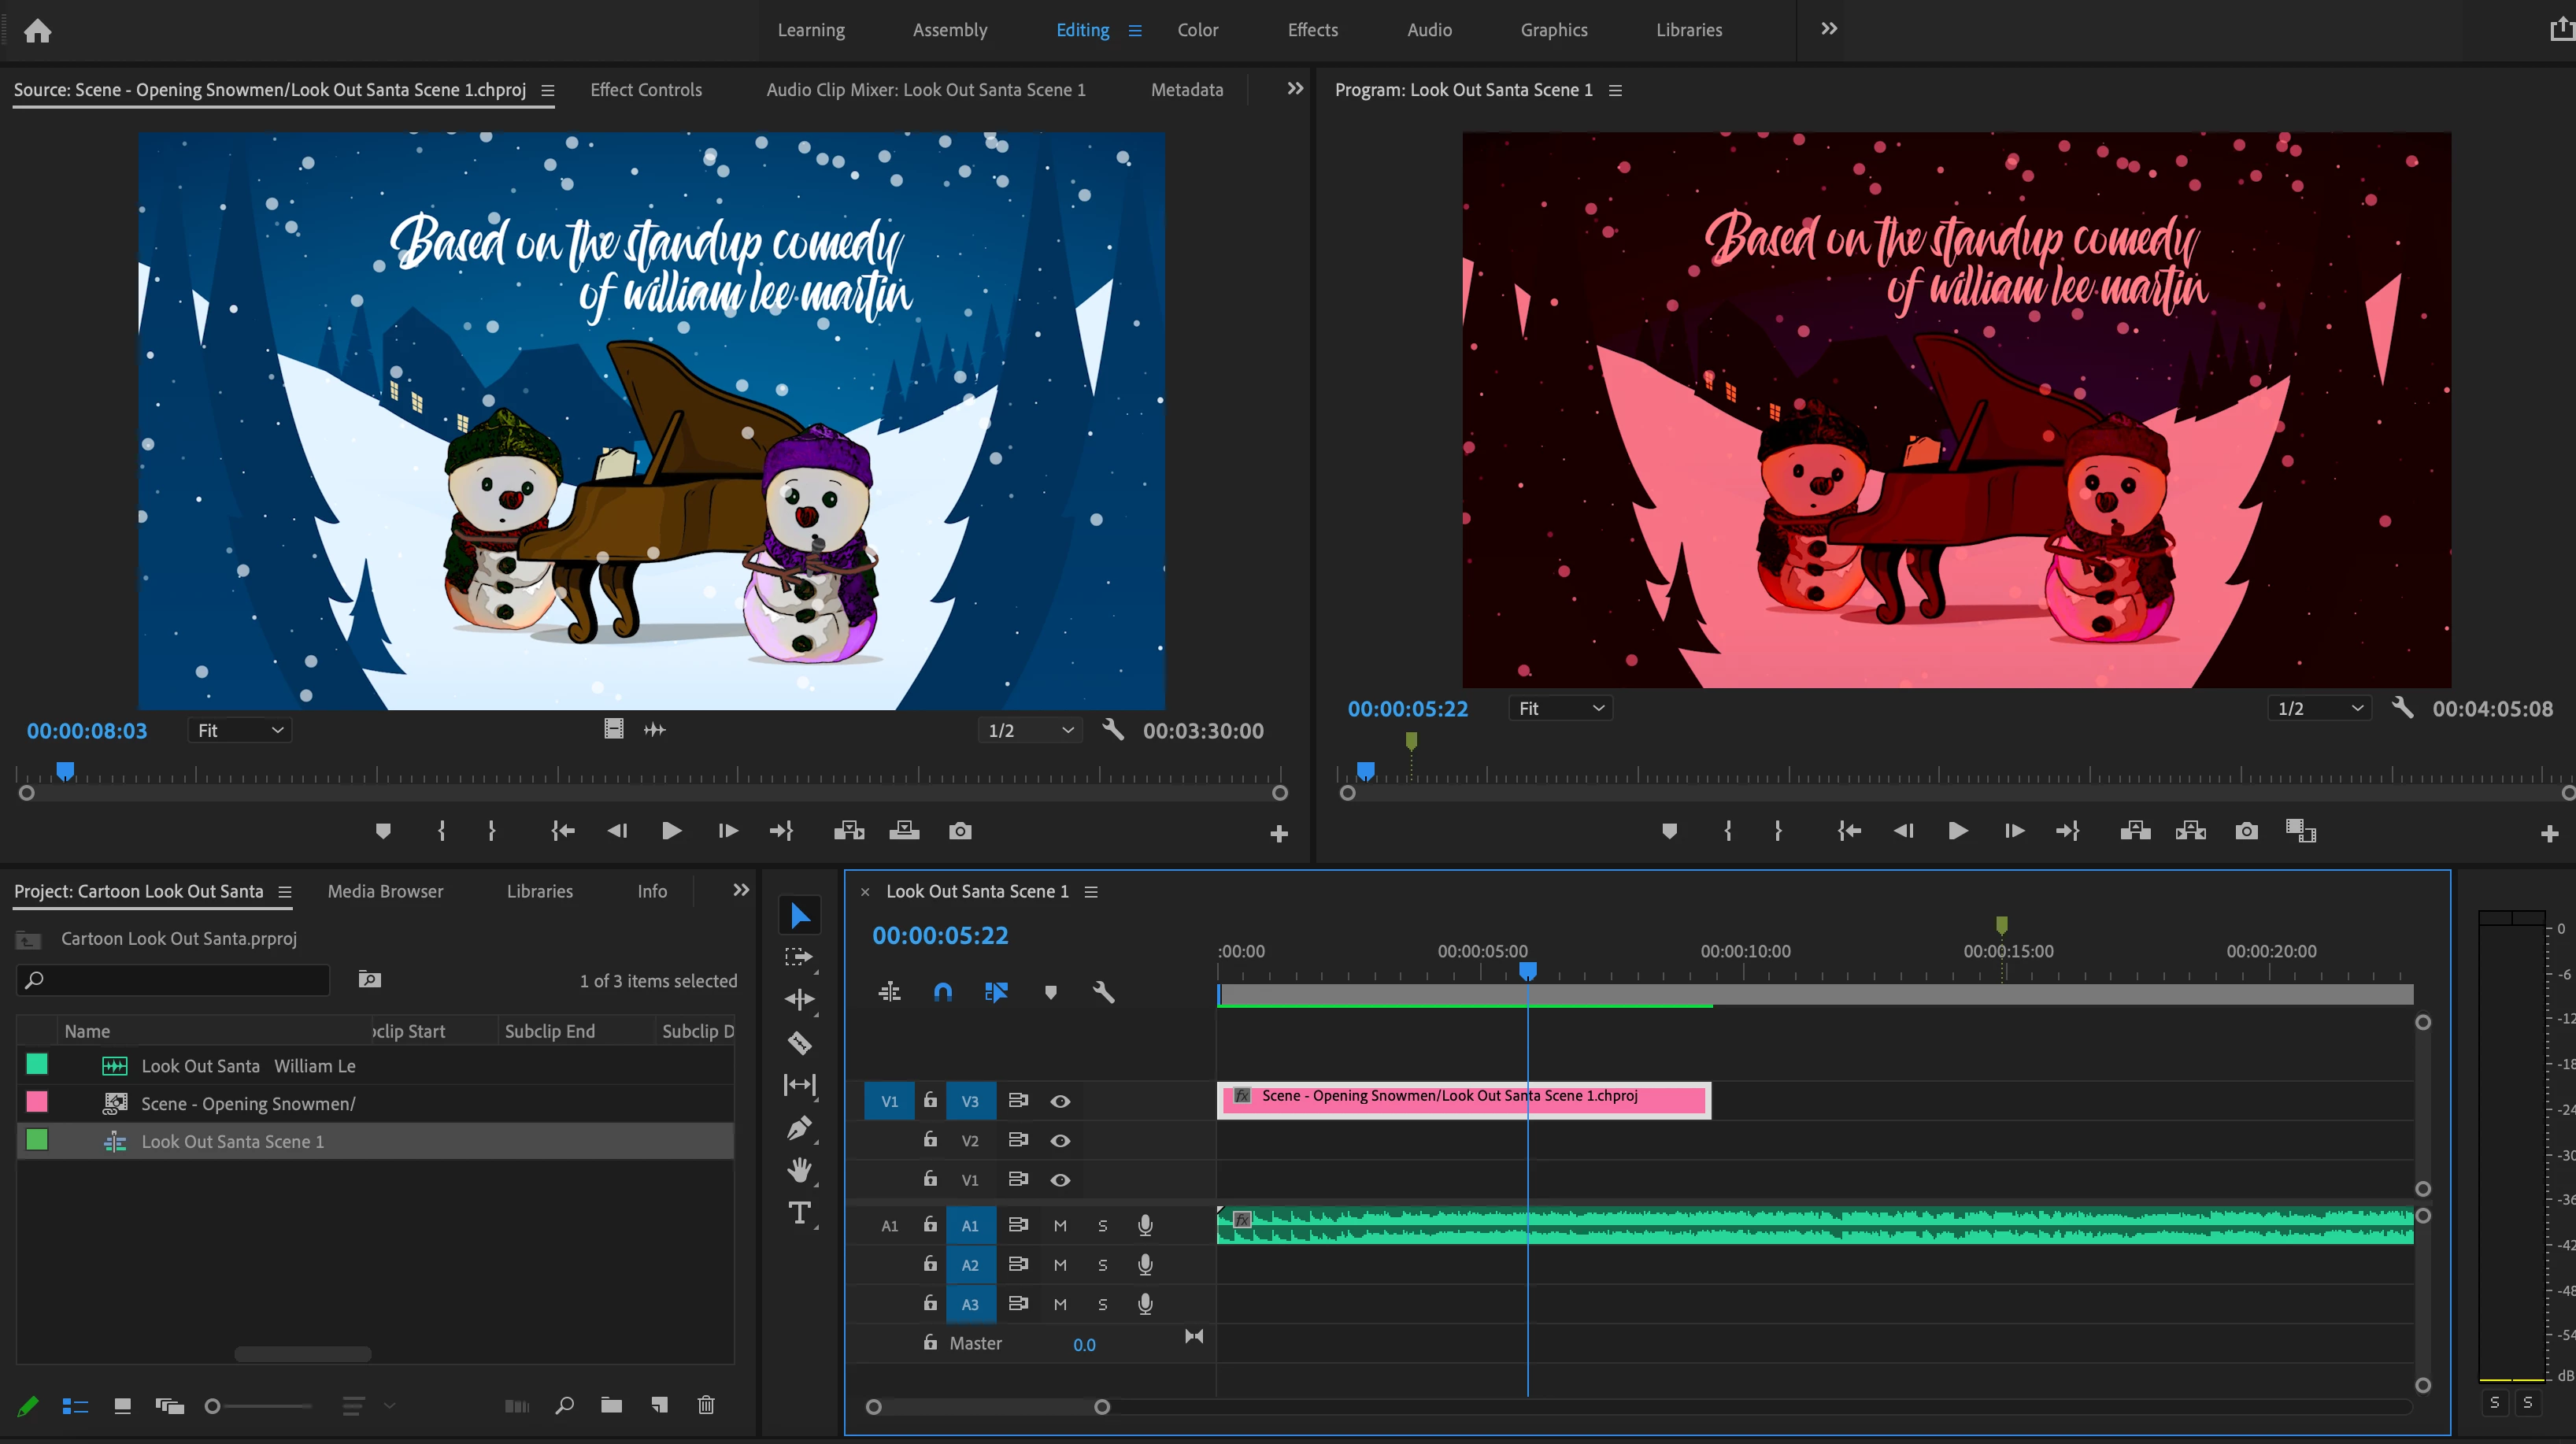Screen dimensions: 2576x1444
Task: Open the Effect Controls tab
Action: (646, 90)
